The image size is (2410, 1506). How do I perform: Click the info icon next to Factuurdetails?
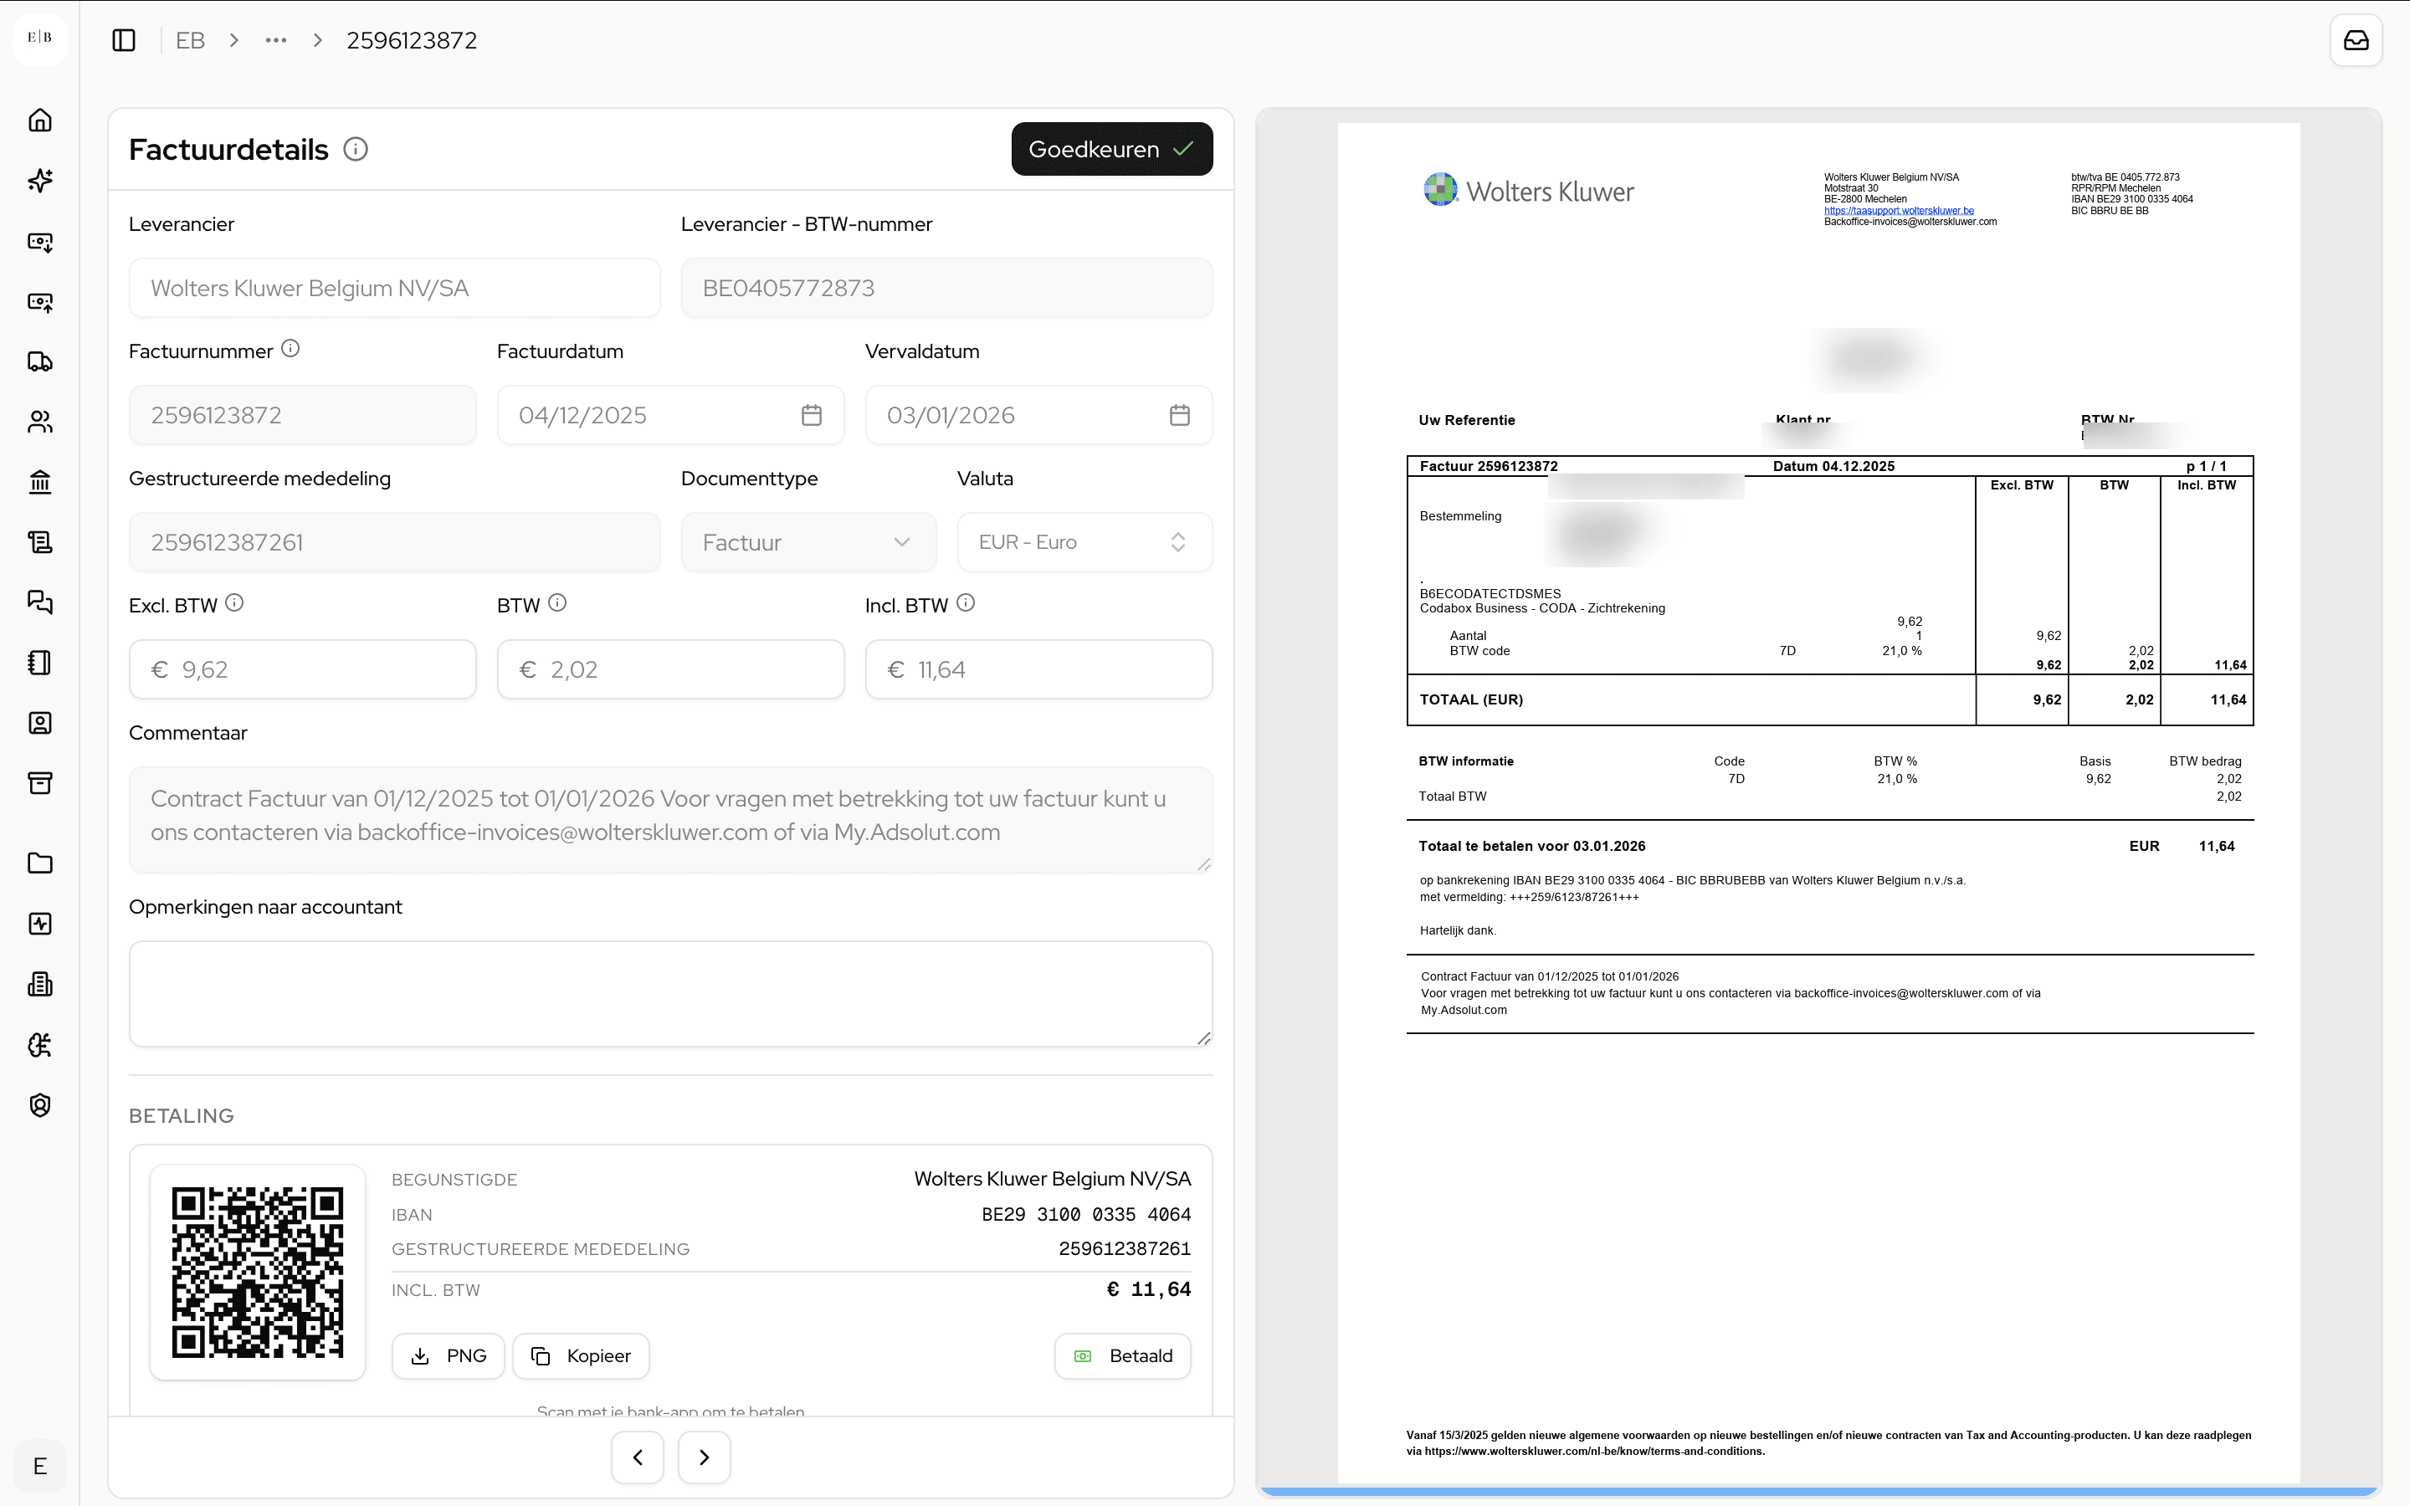(356, 150)
